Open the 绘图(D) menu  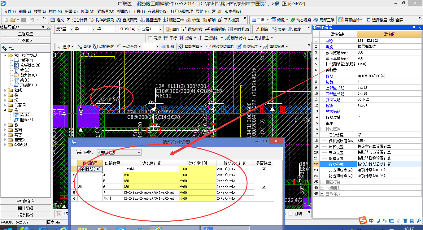pos(71,11)
